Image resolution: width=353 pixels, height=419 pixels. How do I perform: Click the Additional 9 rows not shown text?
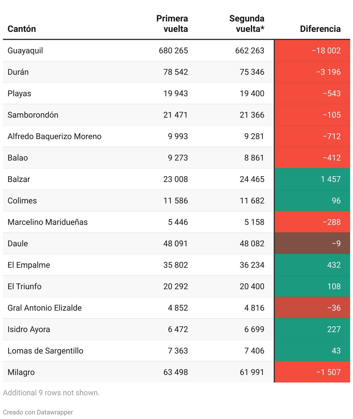click(51, 393)
